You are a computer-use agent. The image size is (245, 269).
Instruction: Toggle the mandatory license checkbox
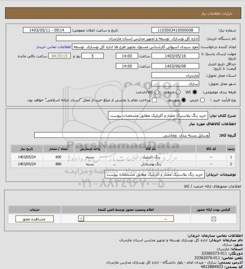click(x=214, y=219)
